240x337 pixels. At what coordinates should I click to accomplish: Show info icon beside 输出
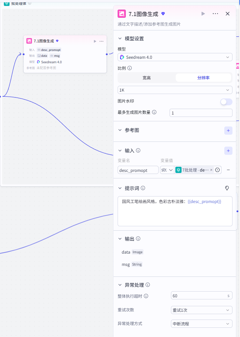point(138,239)
